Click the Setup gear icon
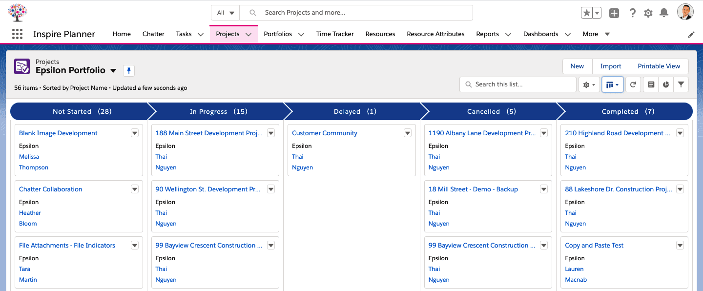This screenshot has width=703, height=291. pos(648,13)
